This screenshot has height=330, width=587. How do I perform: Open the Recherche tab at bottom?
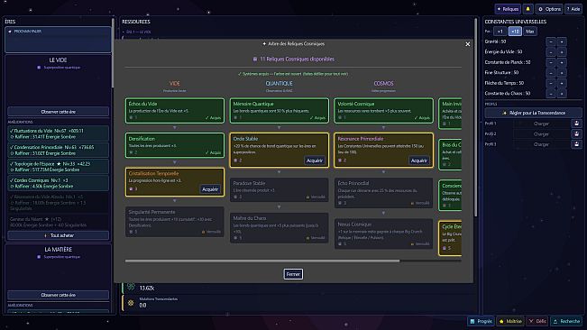[566, 321]
